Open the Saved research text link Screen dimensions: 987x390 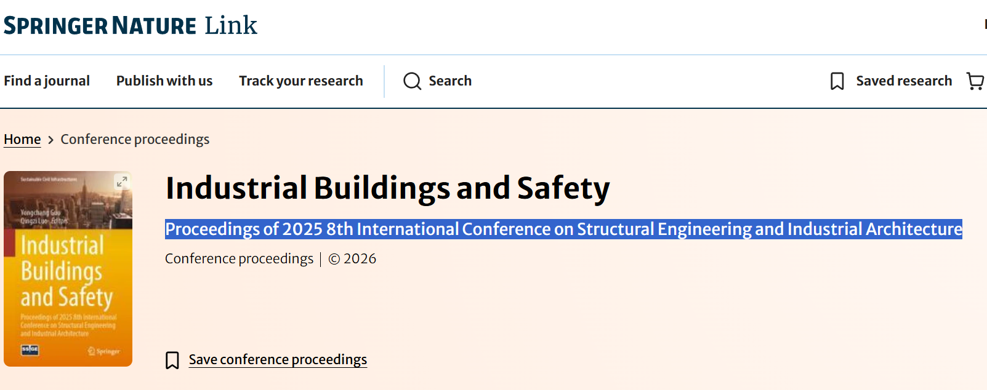[904, 81]
